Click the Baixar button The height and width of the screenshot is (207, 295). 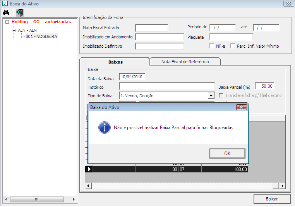tap(272, 199)
